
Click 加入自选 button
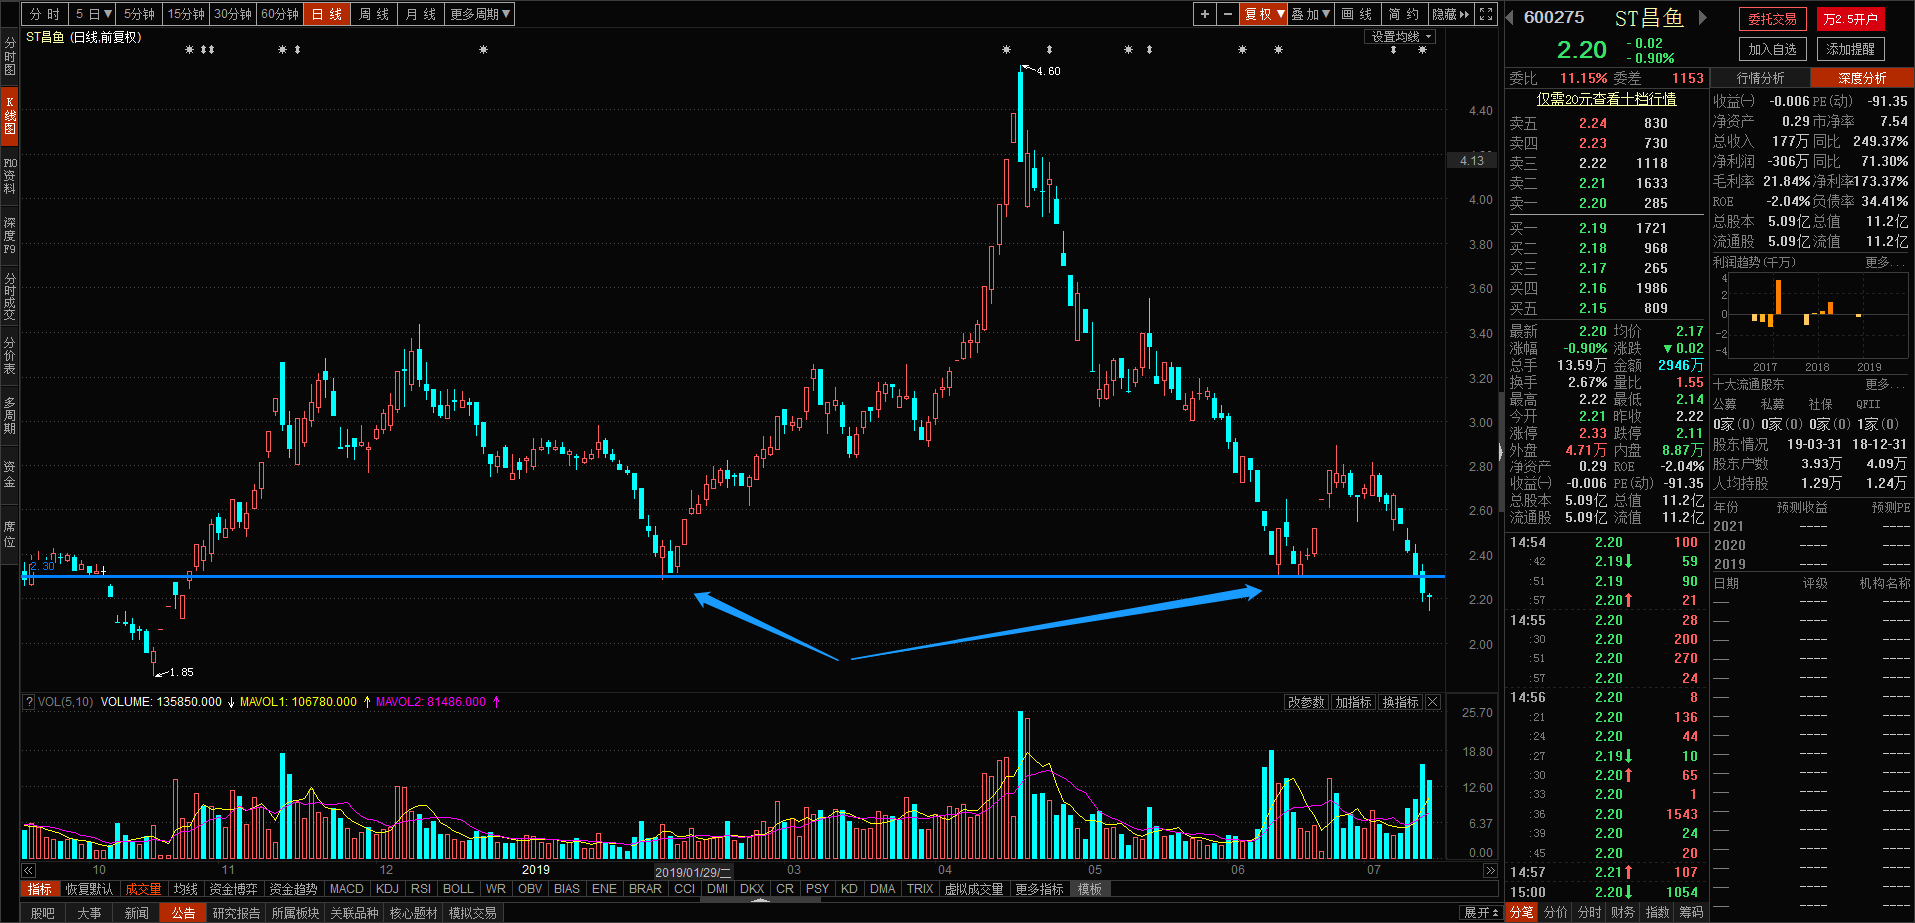[1772, 49]
